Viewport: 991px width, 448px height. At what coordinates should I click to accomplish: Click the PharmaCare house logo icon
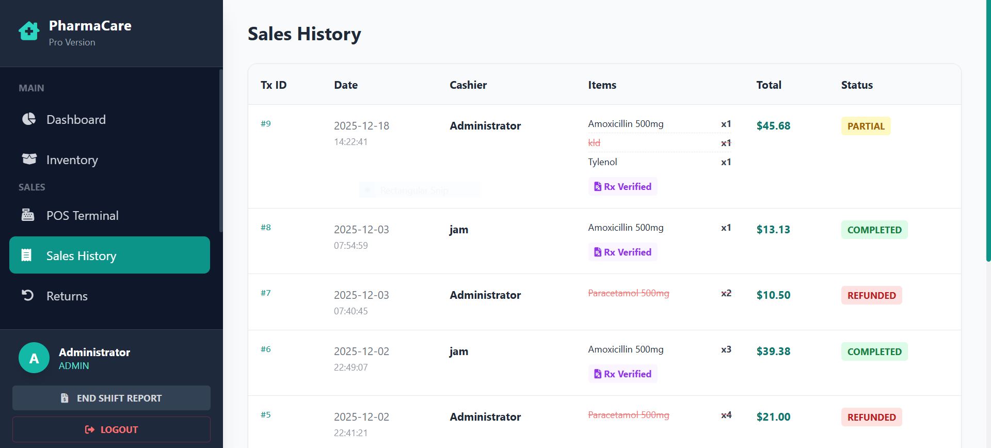click(x=29, y=31)
